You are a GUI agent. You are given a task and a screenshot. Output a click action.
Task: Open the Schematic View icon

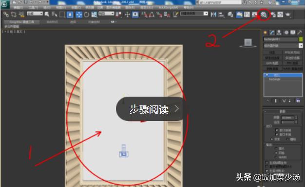(255, 15)
